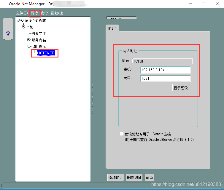The image size is (224, 190).
Task: Close the Oracle Net Manager window
Action: (217, 4)
